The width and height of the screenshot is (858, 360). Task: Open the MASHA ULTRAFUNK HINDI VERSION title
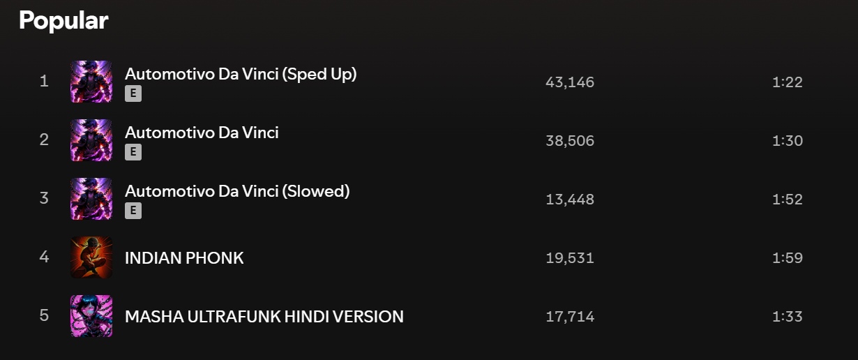(x=264, y=317)
